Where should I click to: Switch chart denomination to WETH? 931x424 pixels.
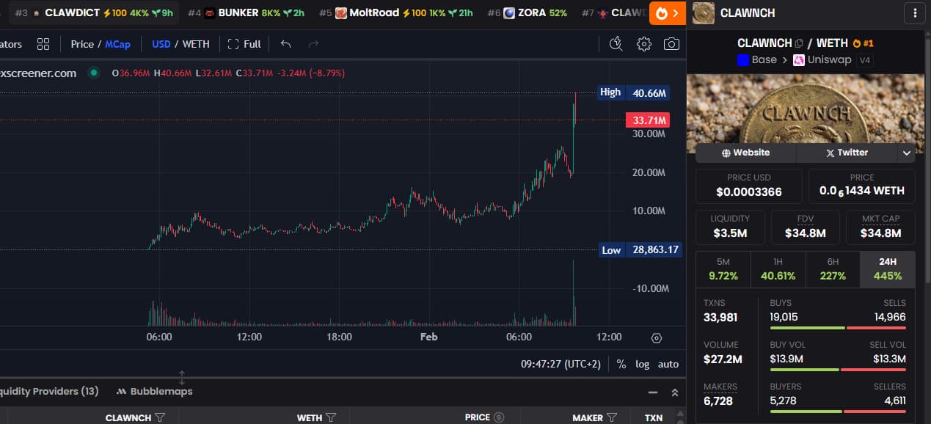click(195, 44)
